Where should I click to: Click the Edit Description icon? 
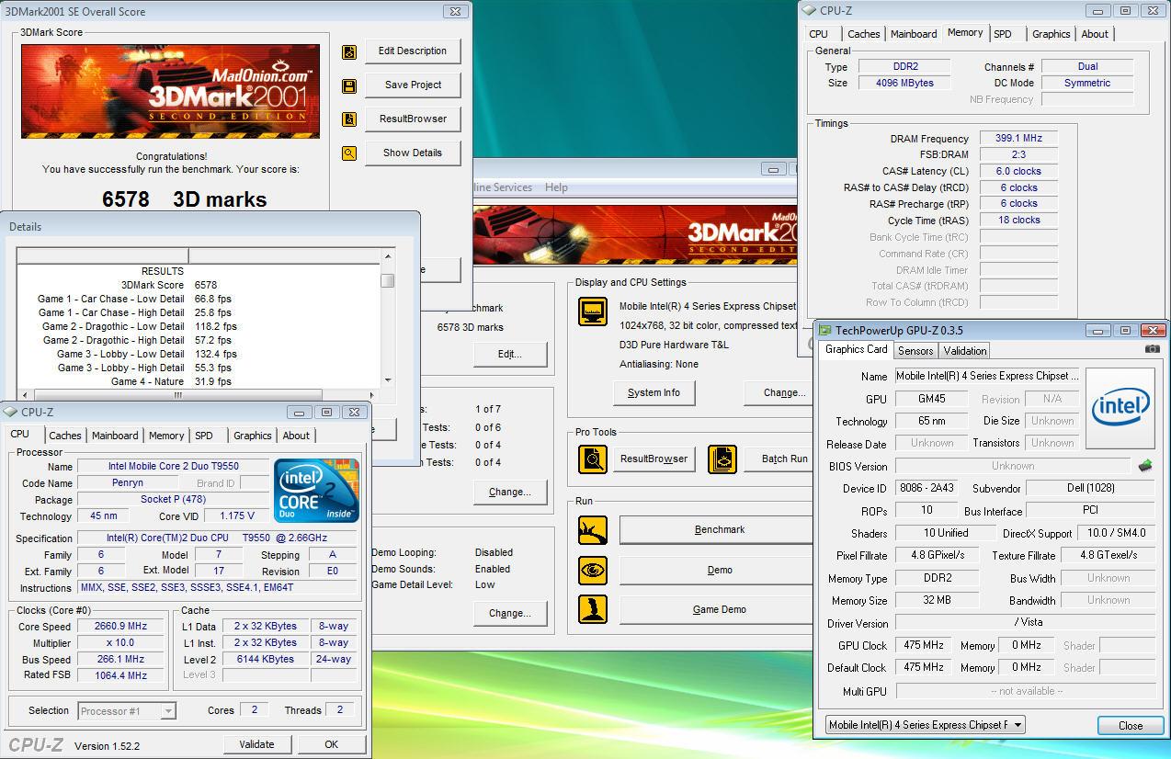click(349, 52)
